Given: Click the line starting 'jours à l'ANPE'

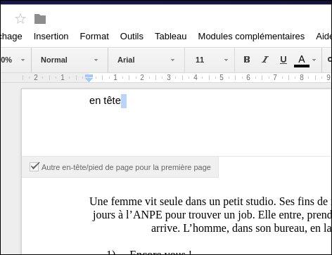Looking at the screenshot, I should pyautogui.click(x=212, y=215).
